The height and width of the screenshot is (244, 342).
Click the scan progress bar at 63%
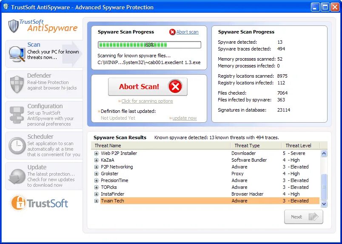point(149,45)
